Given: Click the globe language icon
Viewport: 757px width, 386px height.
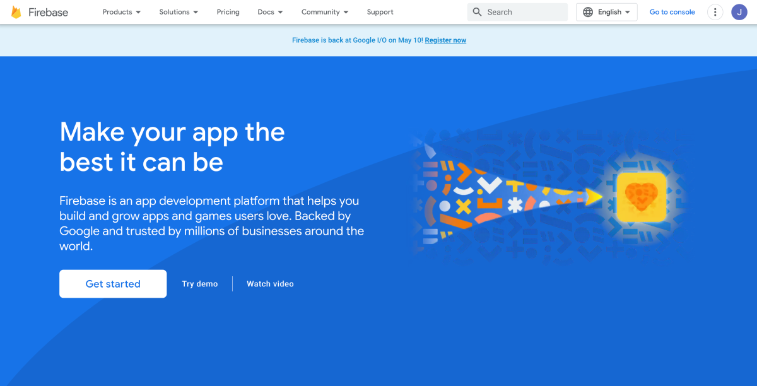Looking at the screenshot, I should (589, 11).
